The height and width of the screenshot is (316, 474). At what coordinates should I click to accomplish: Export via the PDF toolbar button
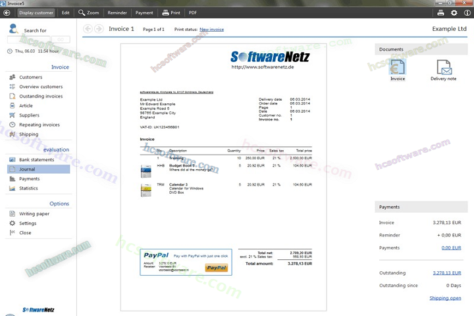(193, 13)
